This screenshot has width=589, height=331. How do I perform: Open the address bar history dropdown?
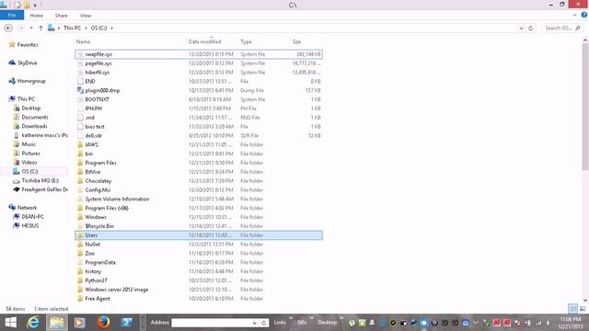coord(522,29)
